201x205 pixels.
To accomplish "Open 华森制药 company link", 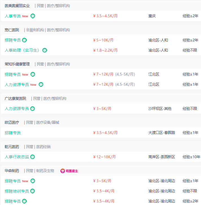I will click(12, 171).
